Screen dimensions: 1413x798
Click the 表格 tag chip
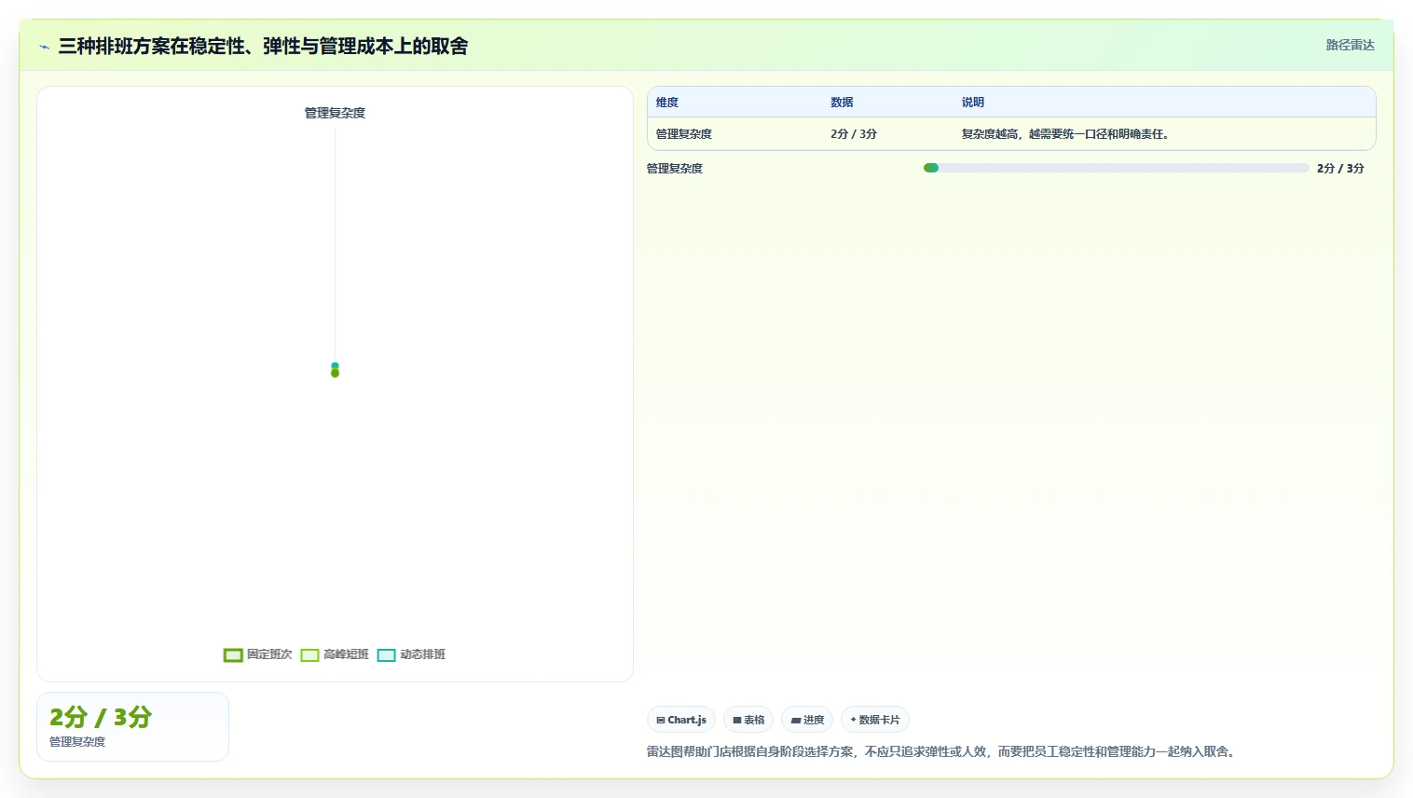[748, 720]
